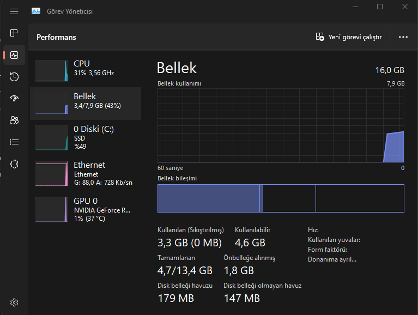
Task: Maximize the Görev Yöneticisi window
Action: point(380,7)
